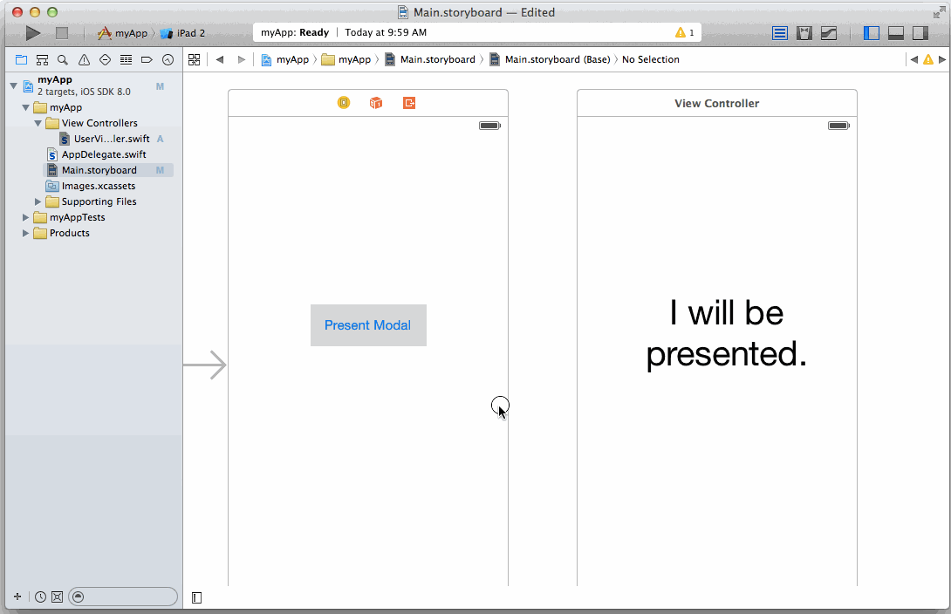
Task: Open the Symbol navigator tab
Action: click(x=42, y=59)
